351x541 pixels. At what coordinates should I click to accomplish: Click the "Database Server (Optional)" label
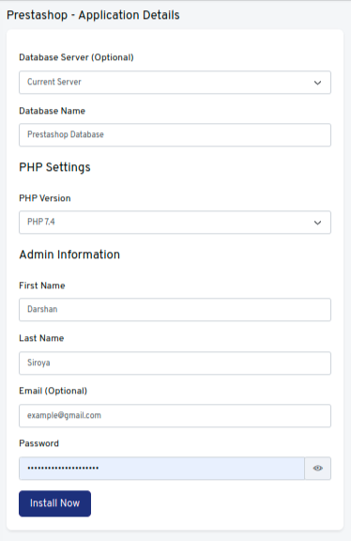click(76, 57)
